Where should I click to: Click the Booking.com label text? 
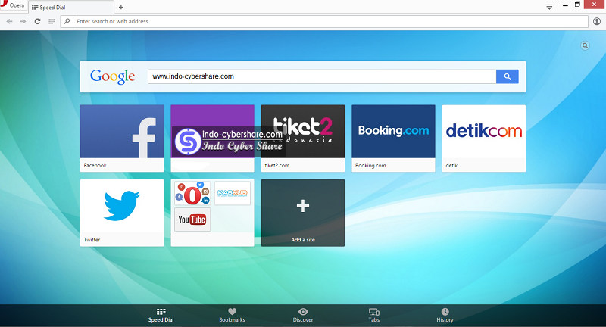click(370, 165)
